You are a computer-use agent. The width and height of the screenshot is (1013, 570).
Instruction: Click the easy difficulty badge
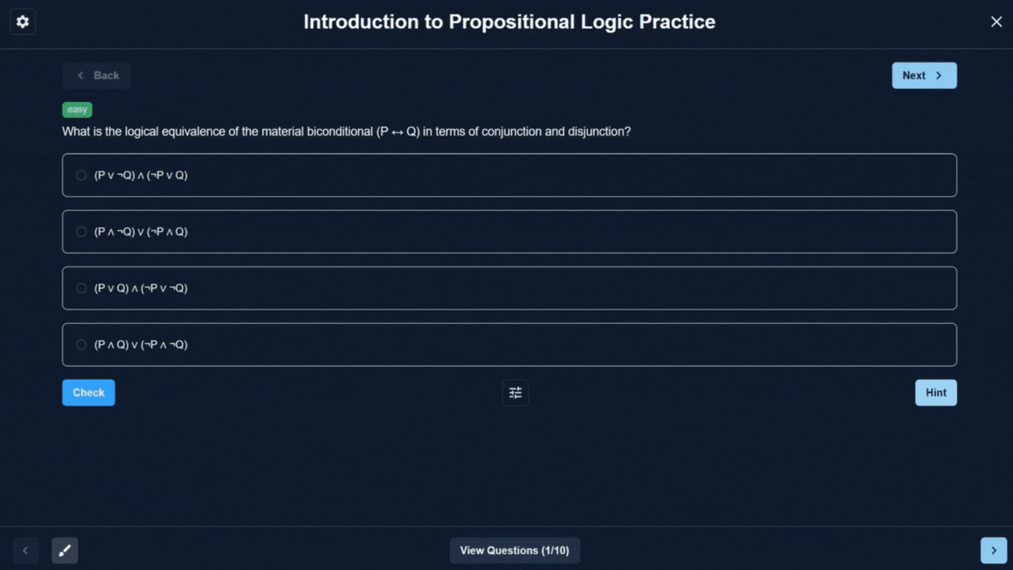point(78,110)
